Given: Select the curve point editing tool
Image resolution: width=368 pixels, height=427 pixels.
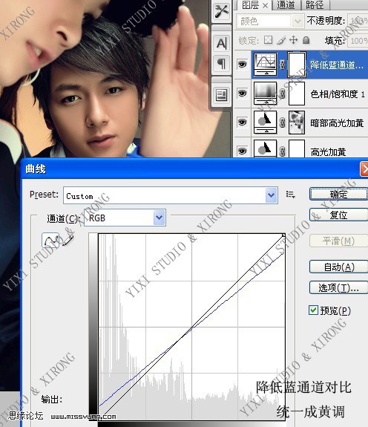Looking at the screenshot, I should tap(50, 240).
